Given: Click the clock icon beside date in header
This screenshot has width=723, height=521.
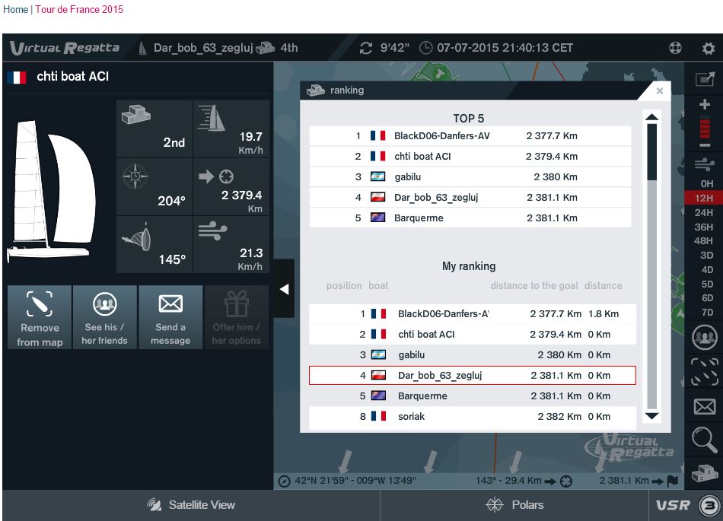Looking at the screenshot, I should click(426, 48).
